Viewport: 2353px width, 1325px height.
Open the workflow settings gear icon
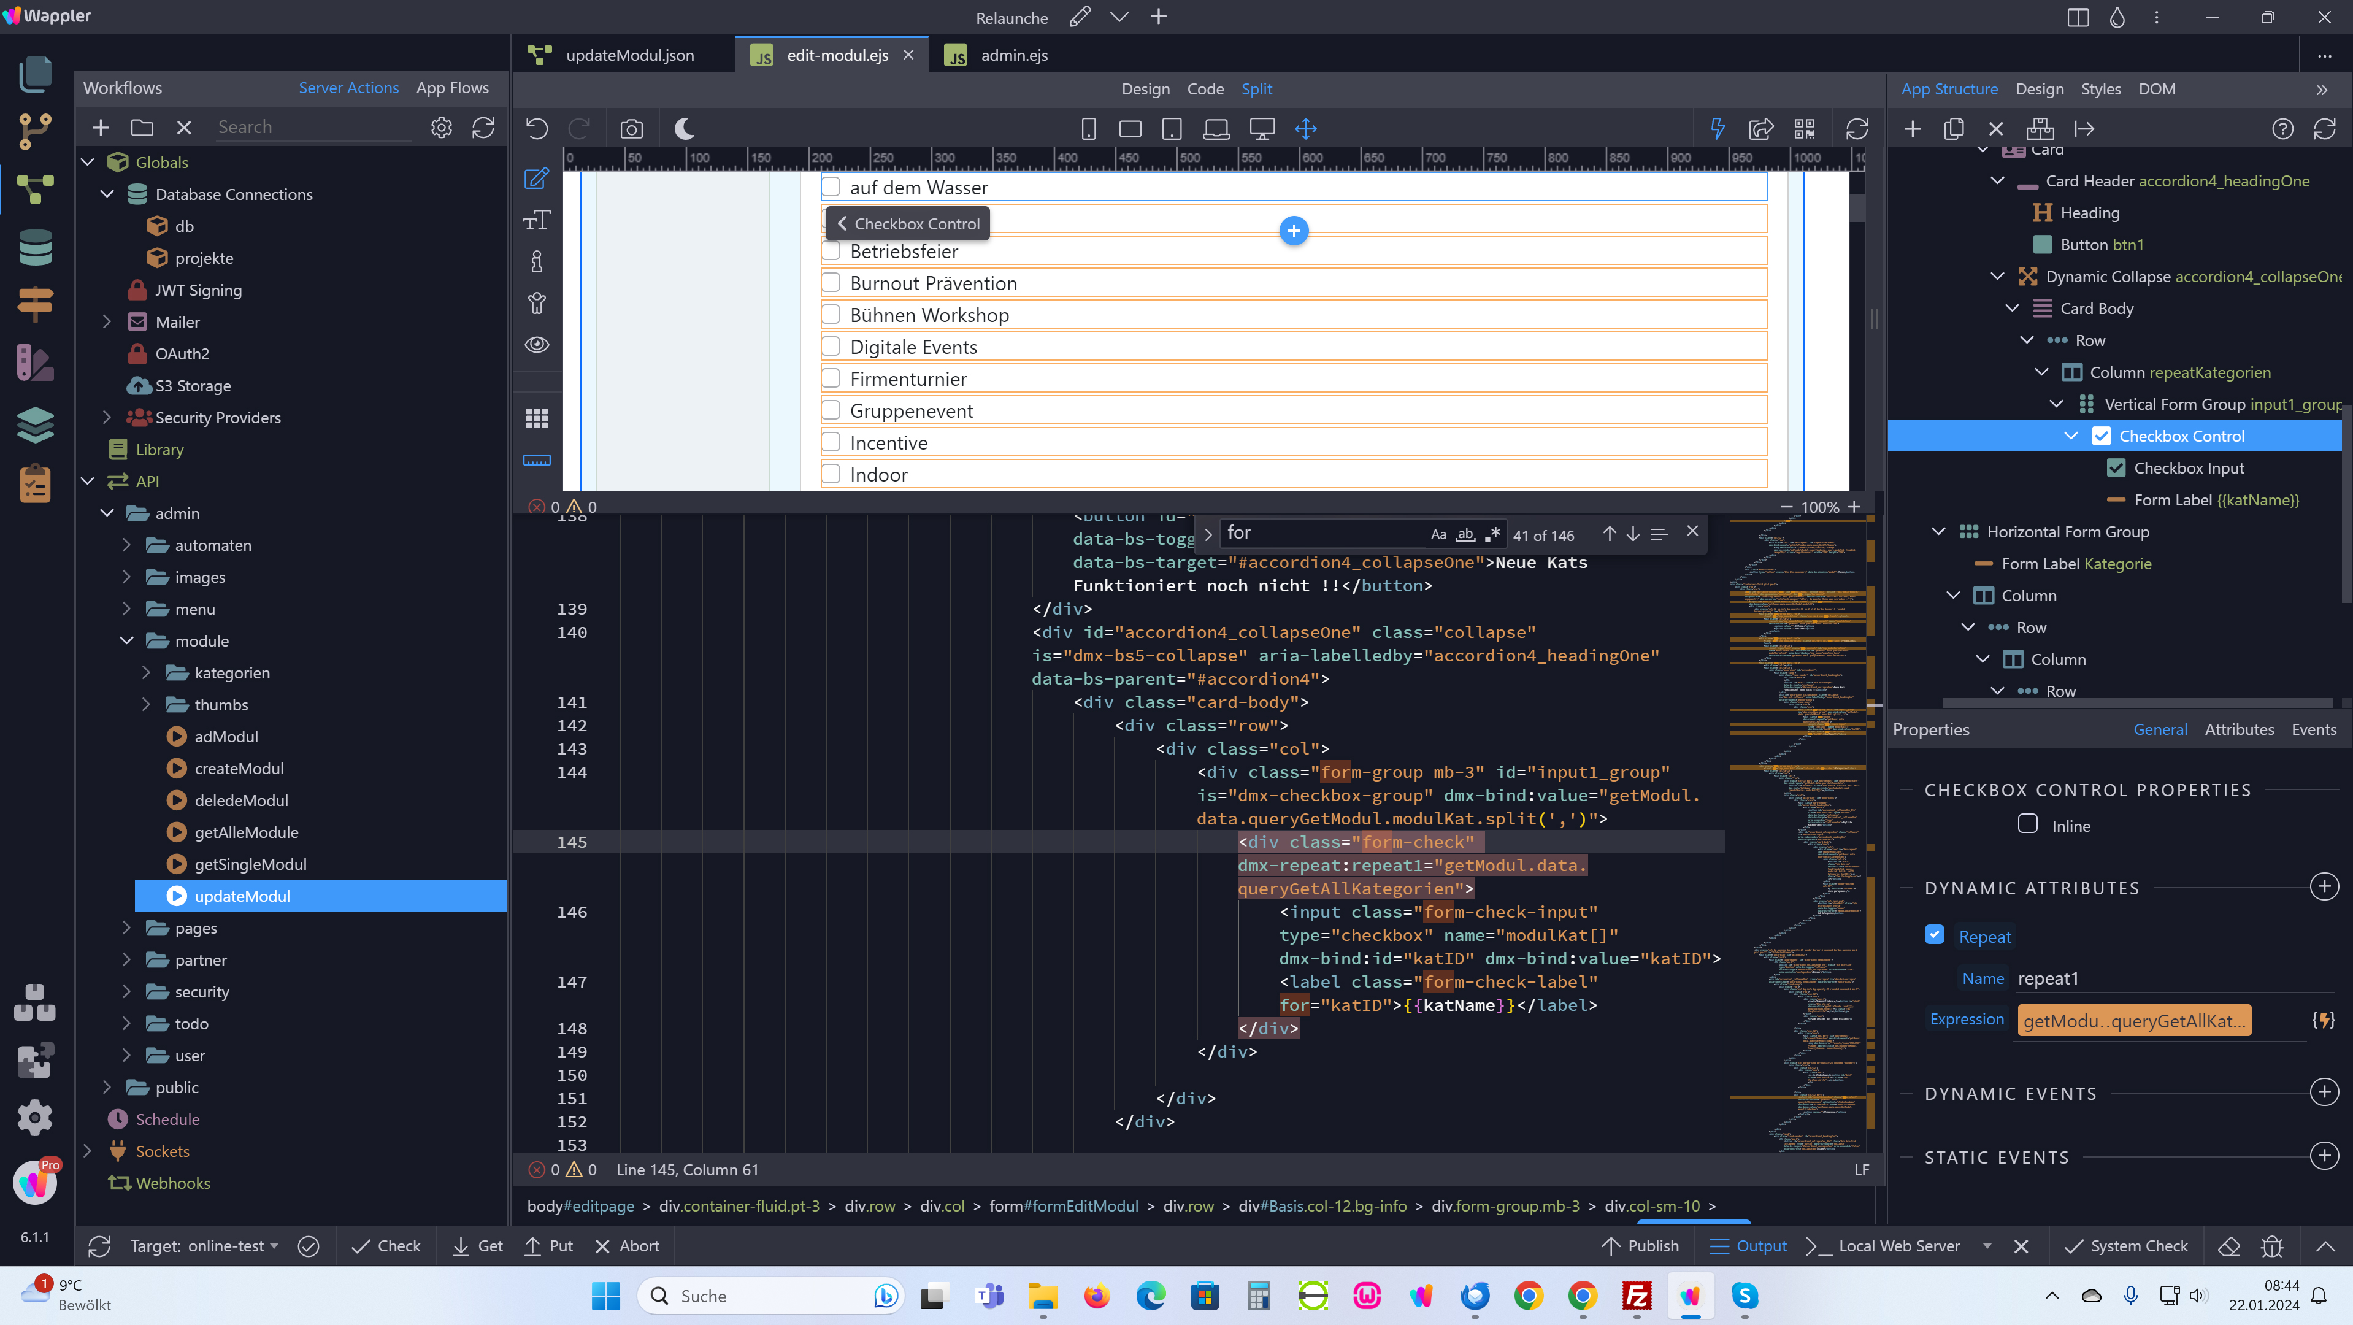pyautogui.click(x=441, y=128)
